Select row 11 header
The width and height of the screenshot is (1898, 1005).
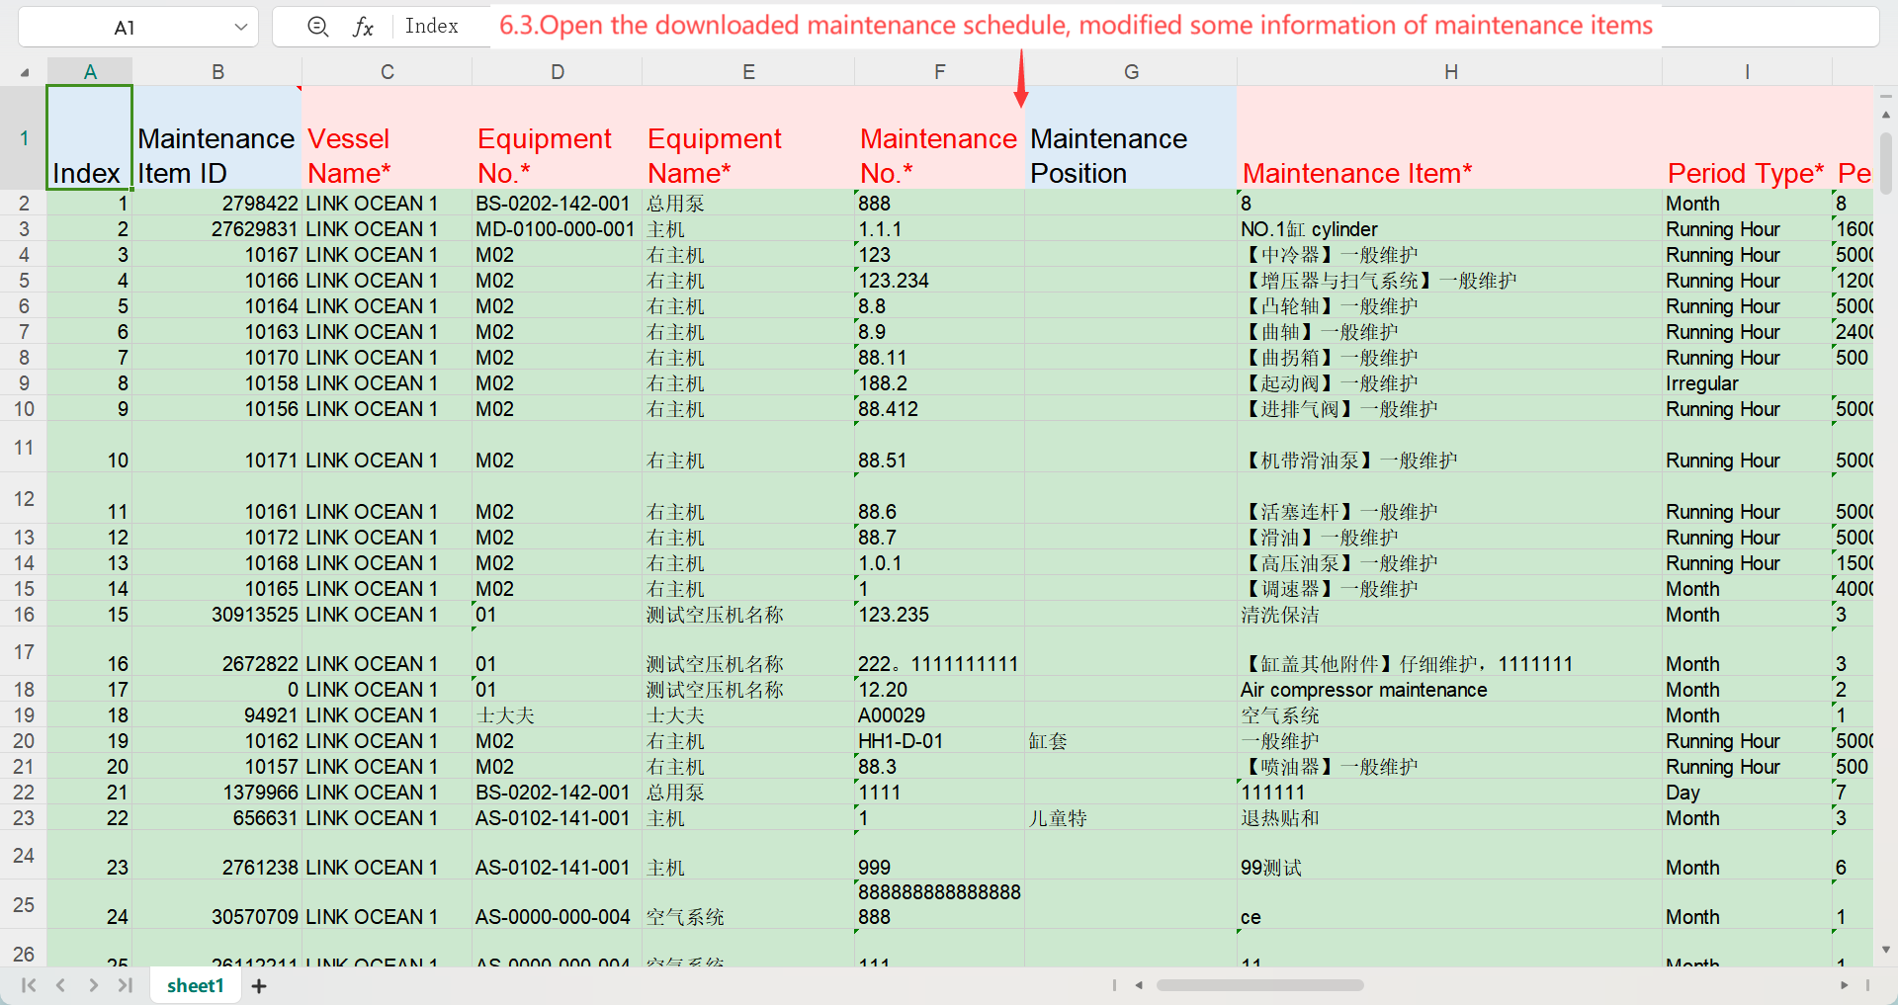[x=24, y=447]
